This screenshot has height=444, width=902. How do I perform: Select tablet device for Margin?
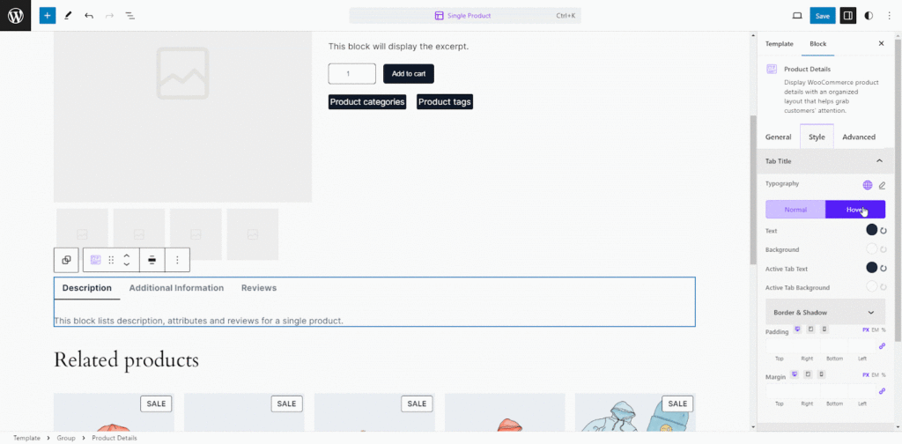pos(808,374)
